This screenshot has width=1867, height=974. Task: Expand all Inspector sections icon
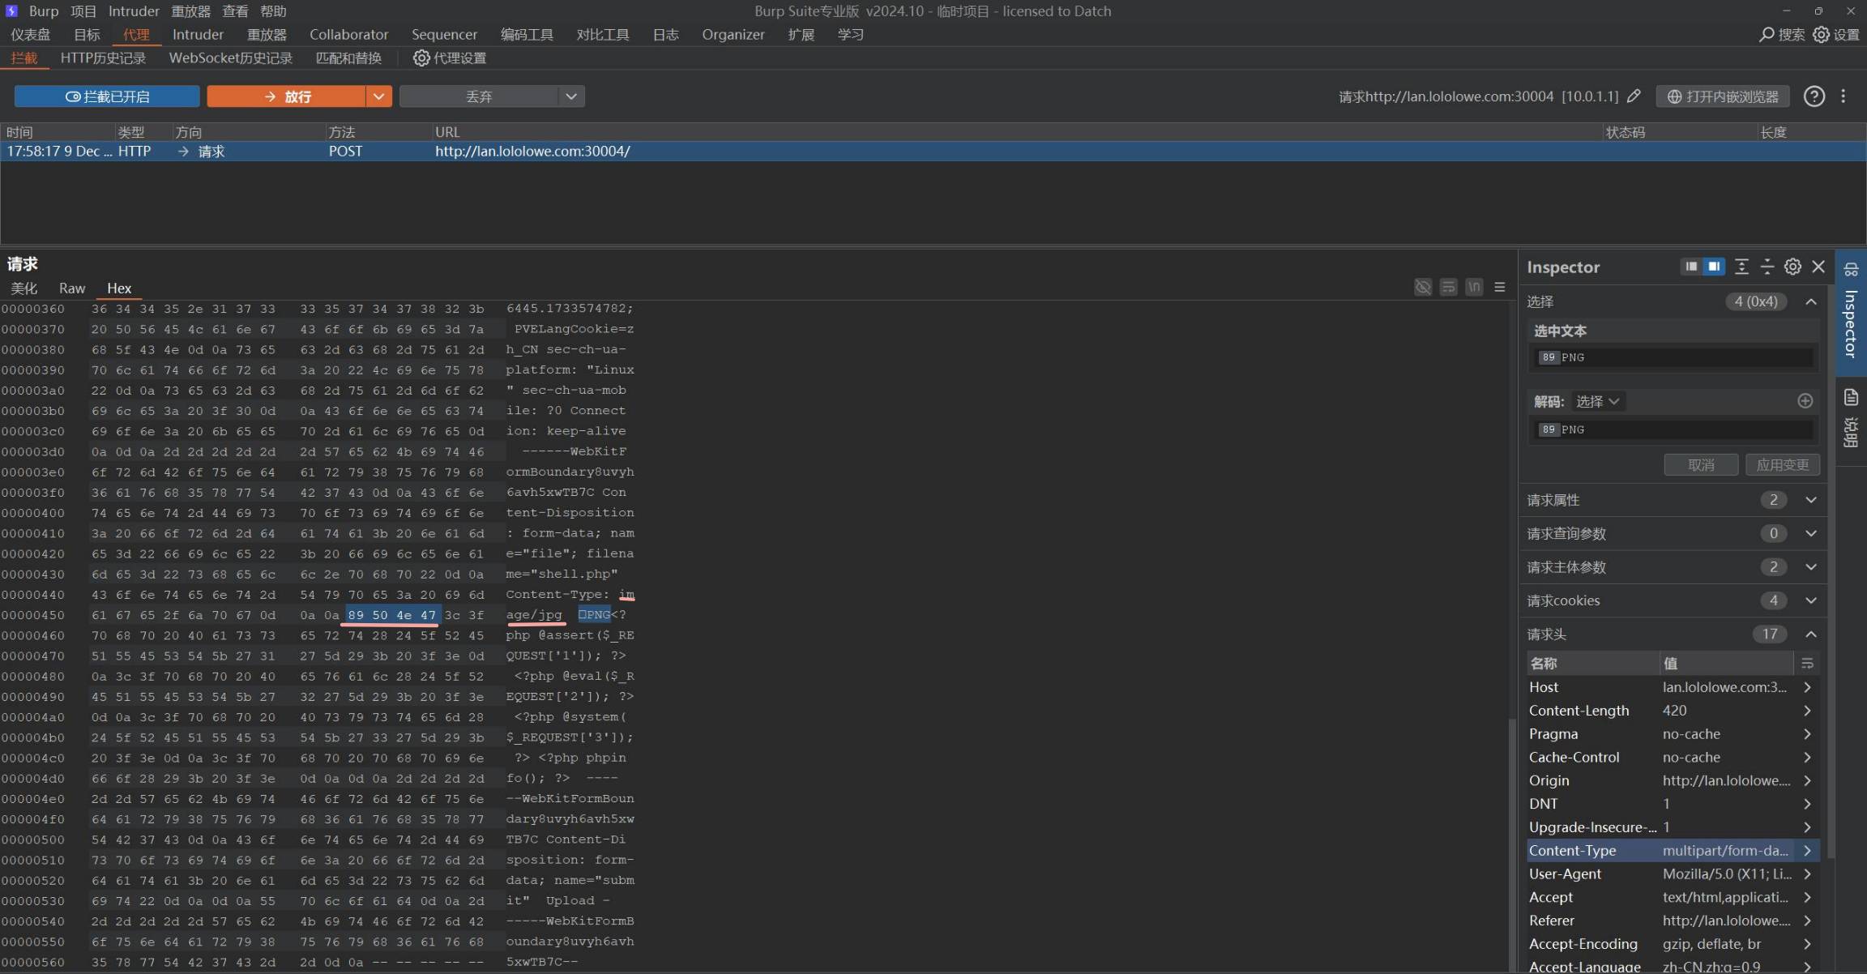[x=1741, y=267]
